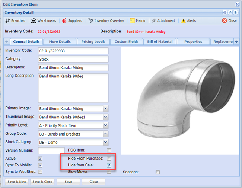Open the Bill of Material tab
This screenshot has height=188, width=242.
(x=160, y=42)
